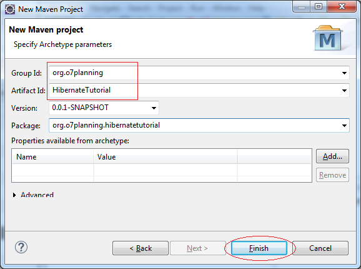This screenshot has height=269, width=361.
Task: Focus the Artifact Id HibernateTutorial field
Action: point(194,90)
